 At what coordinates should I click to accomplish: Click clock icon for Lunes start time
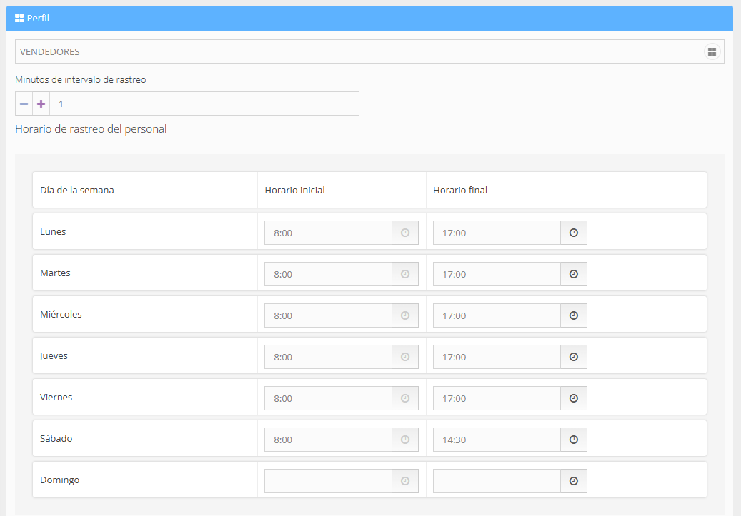pyautogui.click(x=404, y=233)
